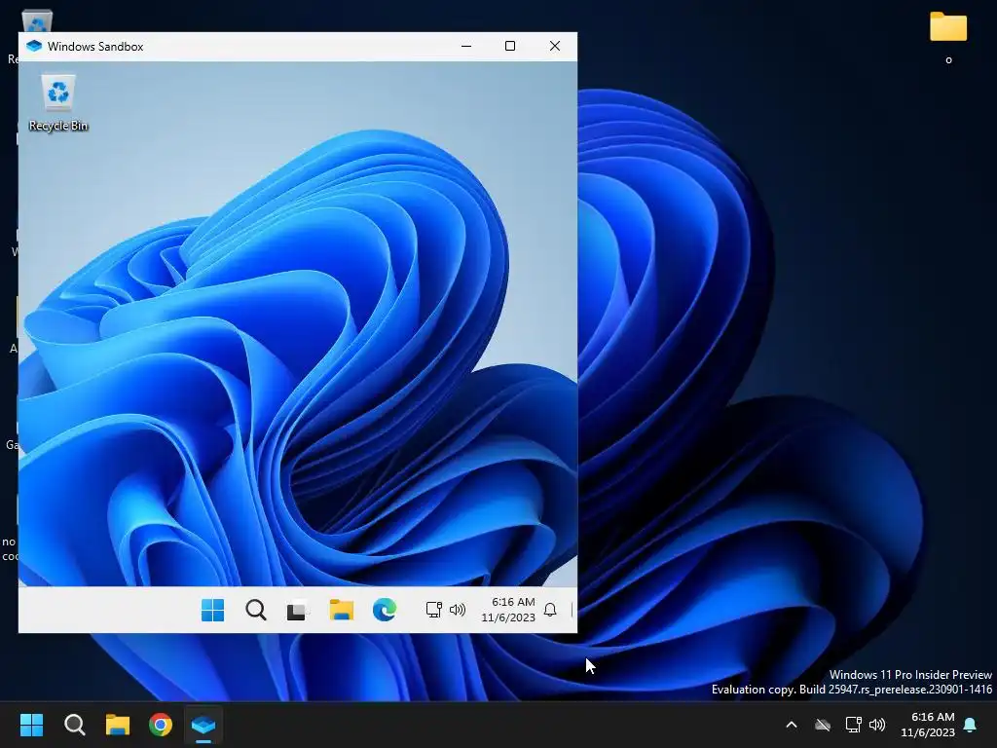Close the Windows Sandbox window
The width and height of the screenshot is (997, 748).
click(554, 46)
